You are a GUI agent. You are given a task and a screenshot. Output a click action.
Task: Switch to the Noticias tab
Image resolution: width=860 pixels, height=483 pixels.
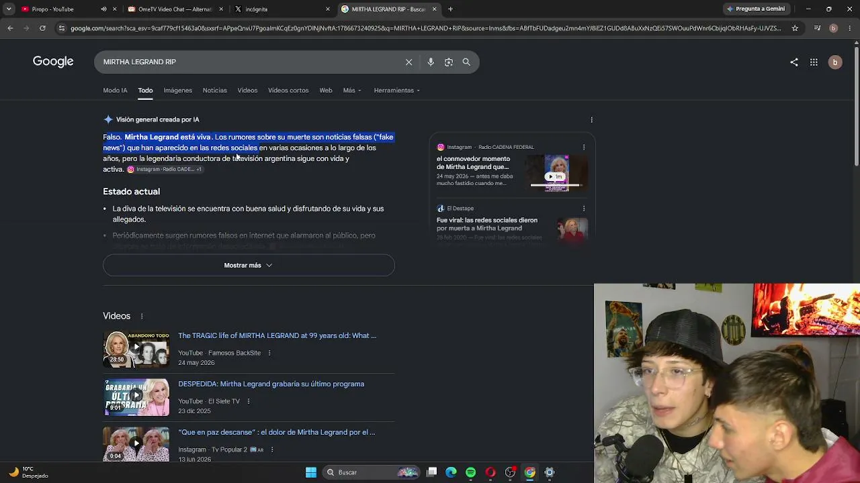coord(215,91)
